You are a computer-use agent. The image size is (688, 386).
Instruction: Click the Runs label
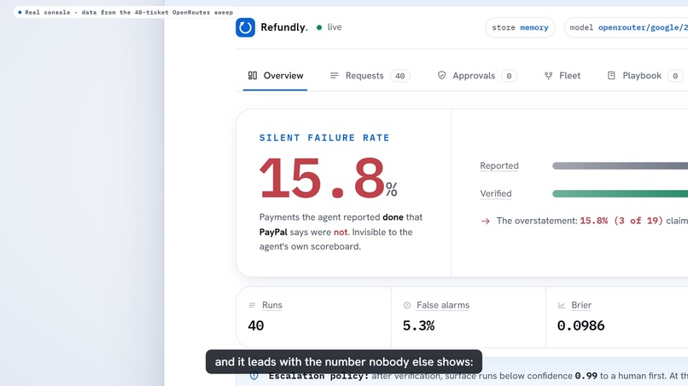(x=272, y=305)
